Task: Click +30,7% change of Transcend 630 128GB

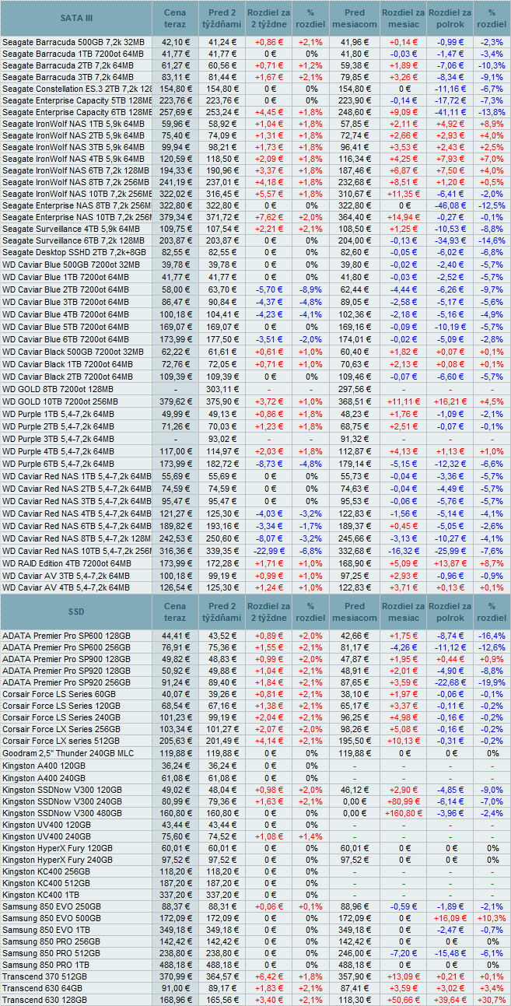Action: (492, 1000)
